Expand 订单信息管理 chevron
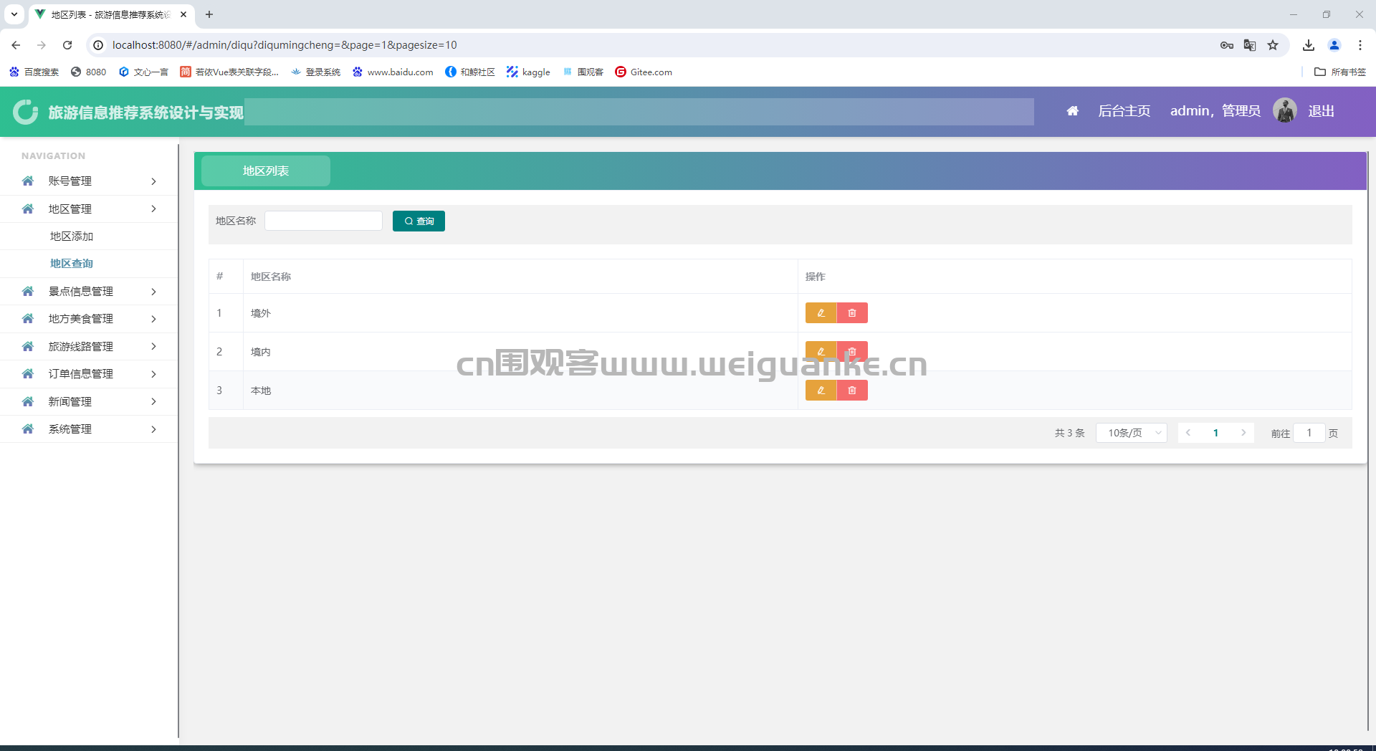 tap(153, 374)
